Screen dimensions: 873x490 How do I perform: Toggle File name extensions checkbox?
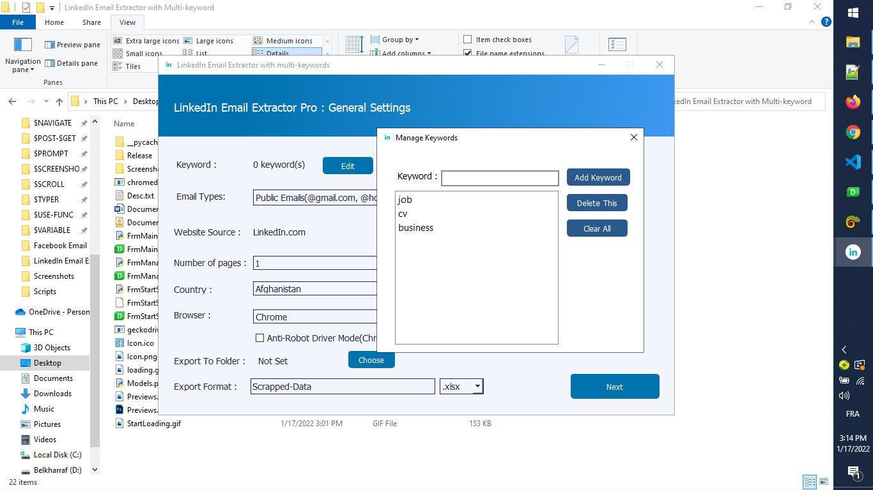click(468, 54)
